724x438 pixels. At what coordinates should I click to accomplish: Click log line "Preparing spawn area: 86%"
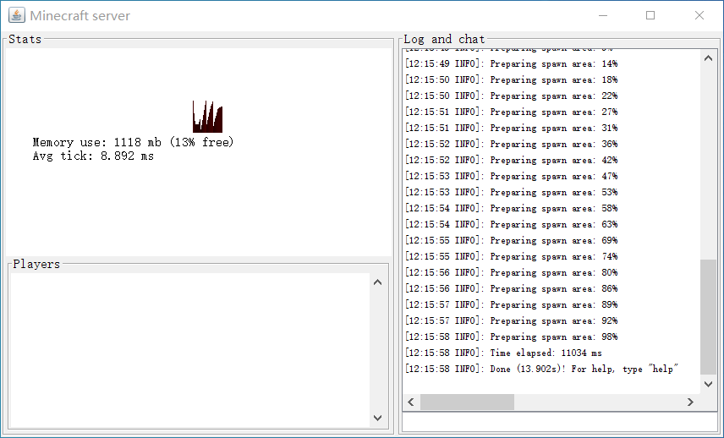[x=511, y=288]
